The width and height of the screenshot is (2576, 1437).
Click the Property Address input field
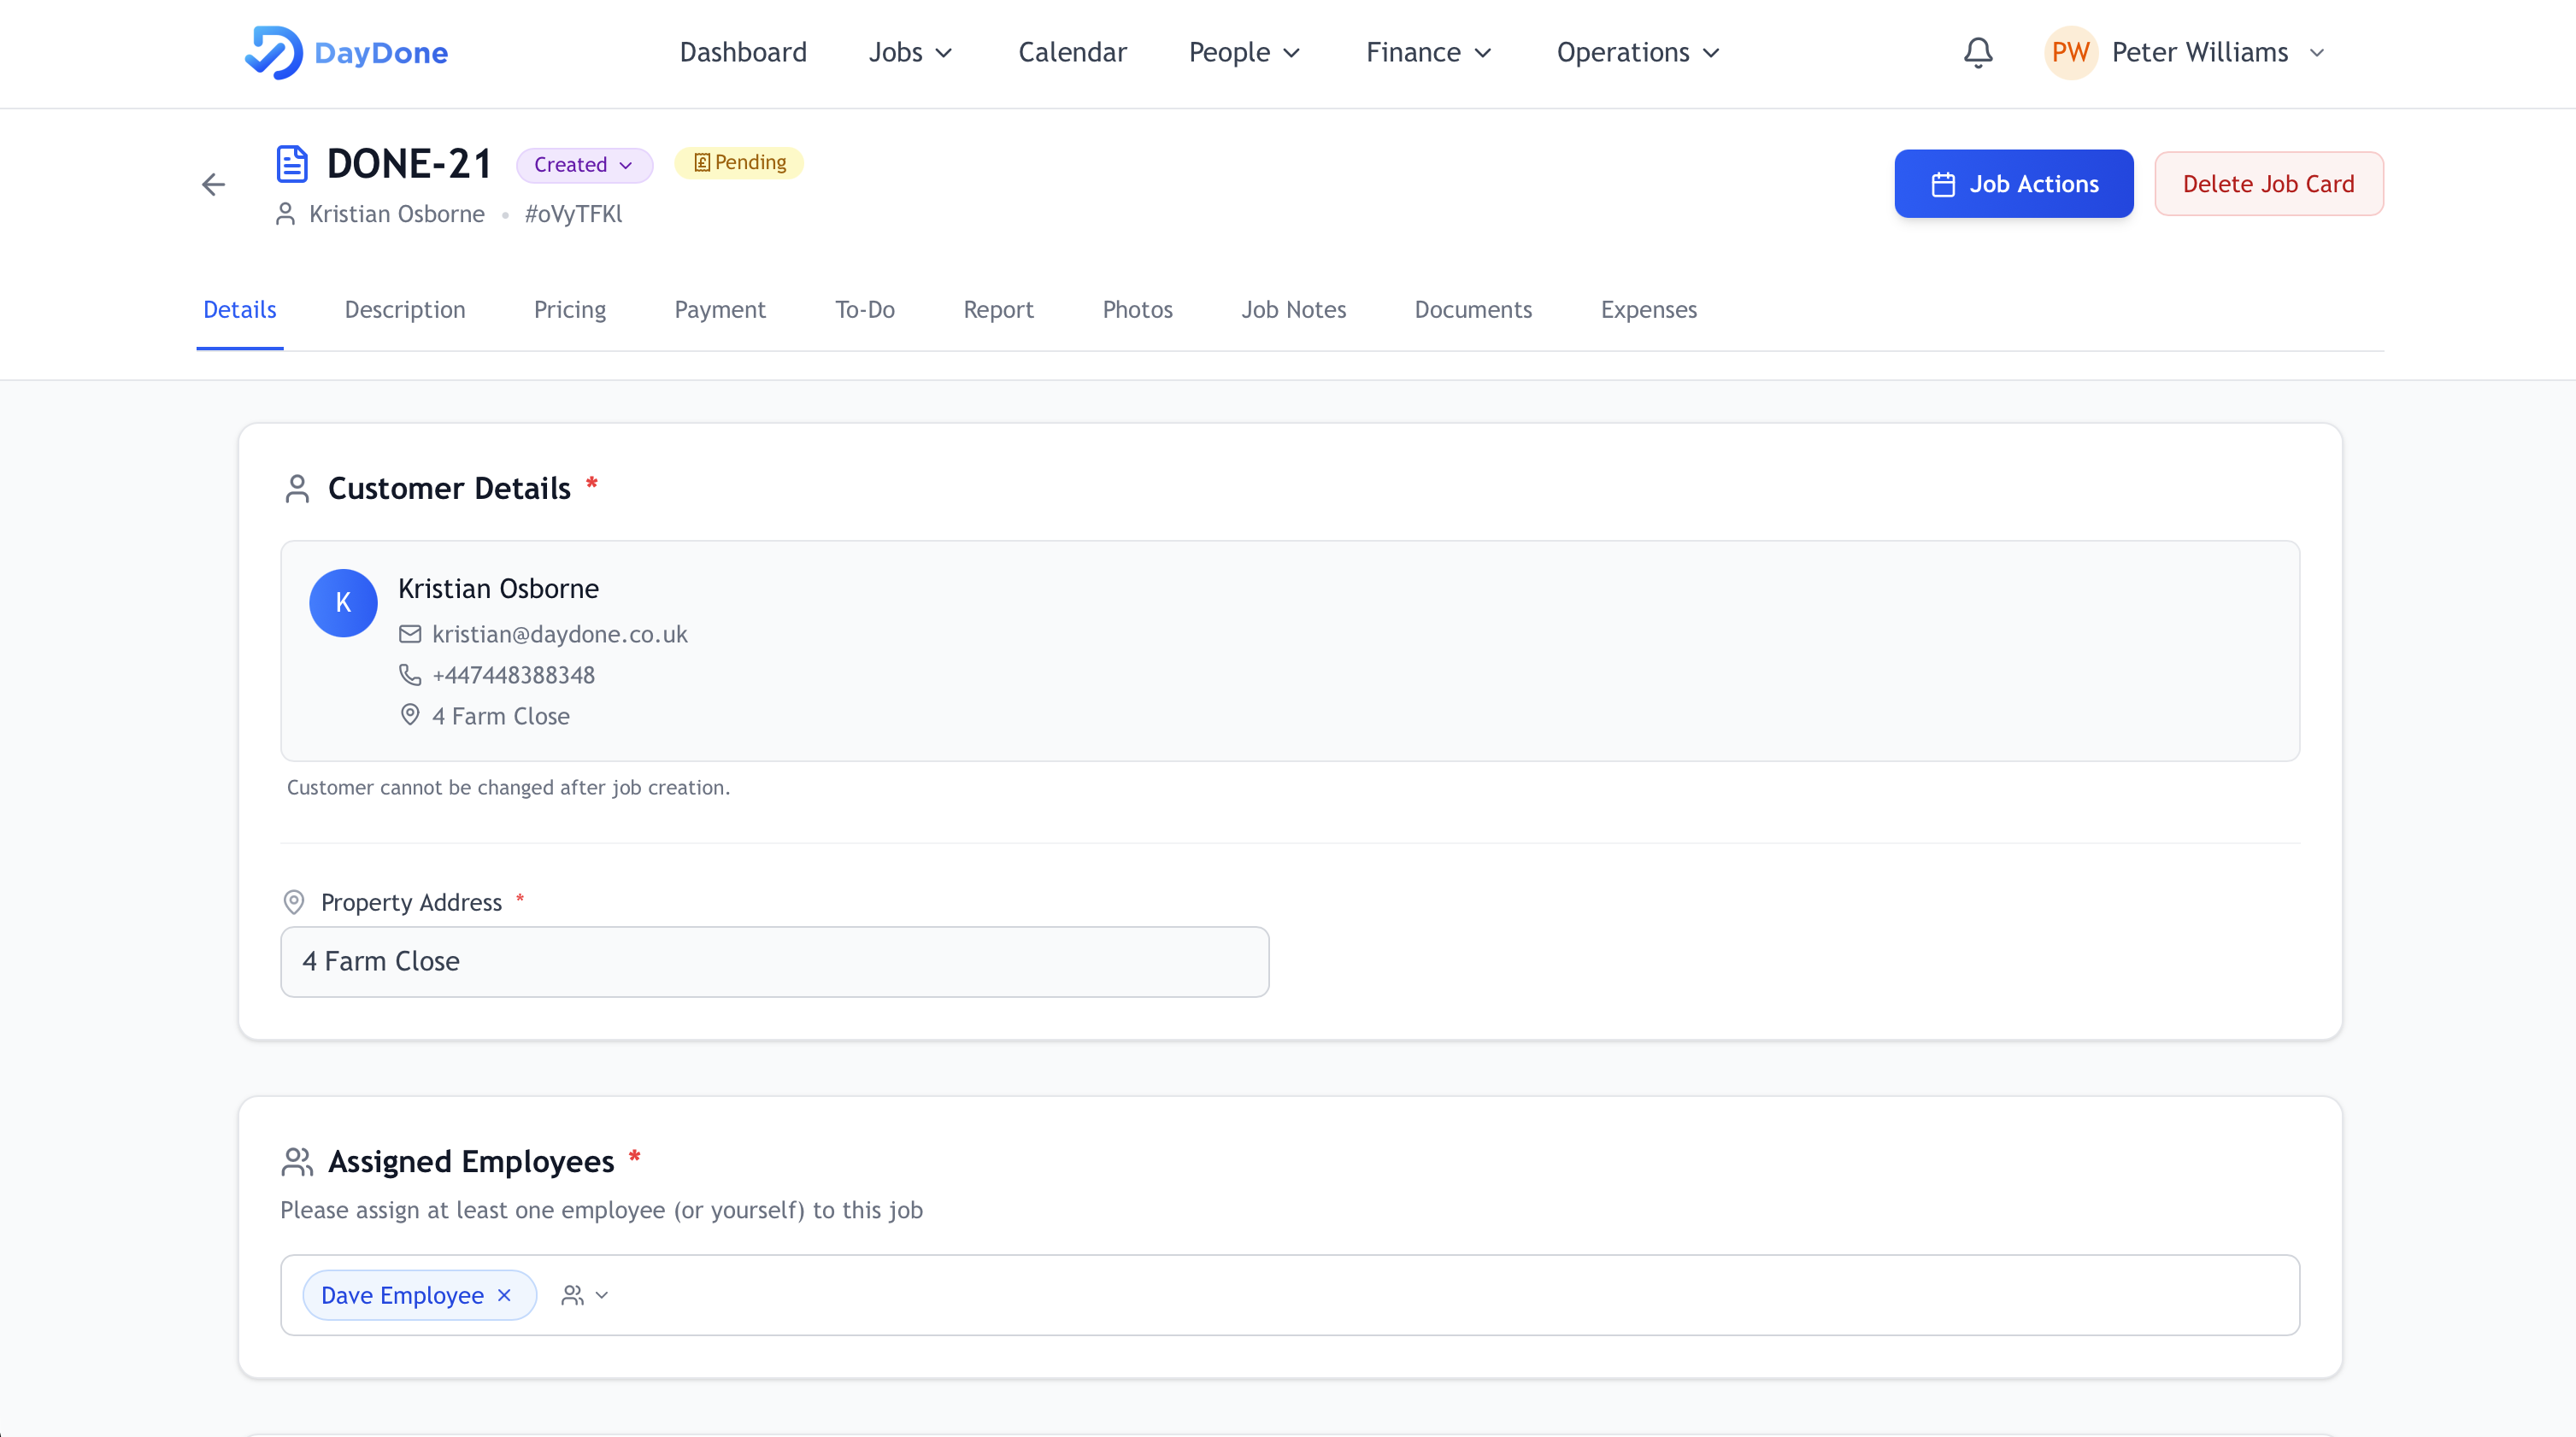(775, 961)
